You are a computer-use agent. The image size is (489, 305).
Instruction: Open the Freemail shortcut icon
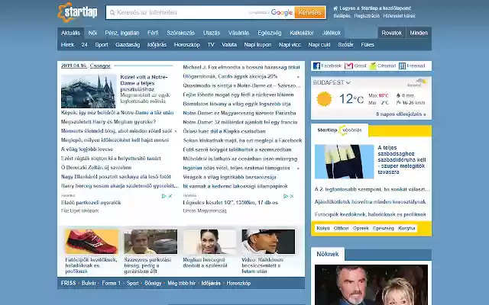[403, 66]
